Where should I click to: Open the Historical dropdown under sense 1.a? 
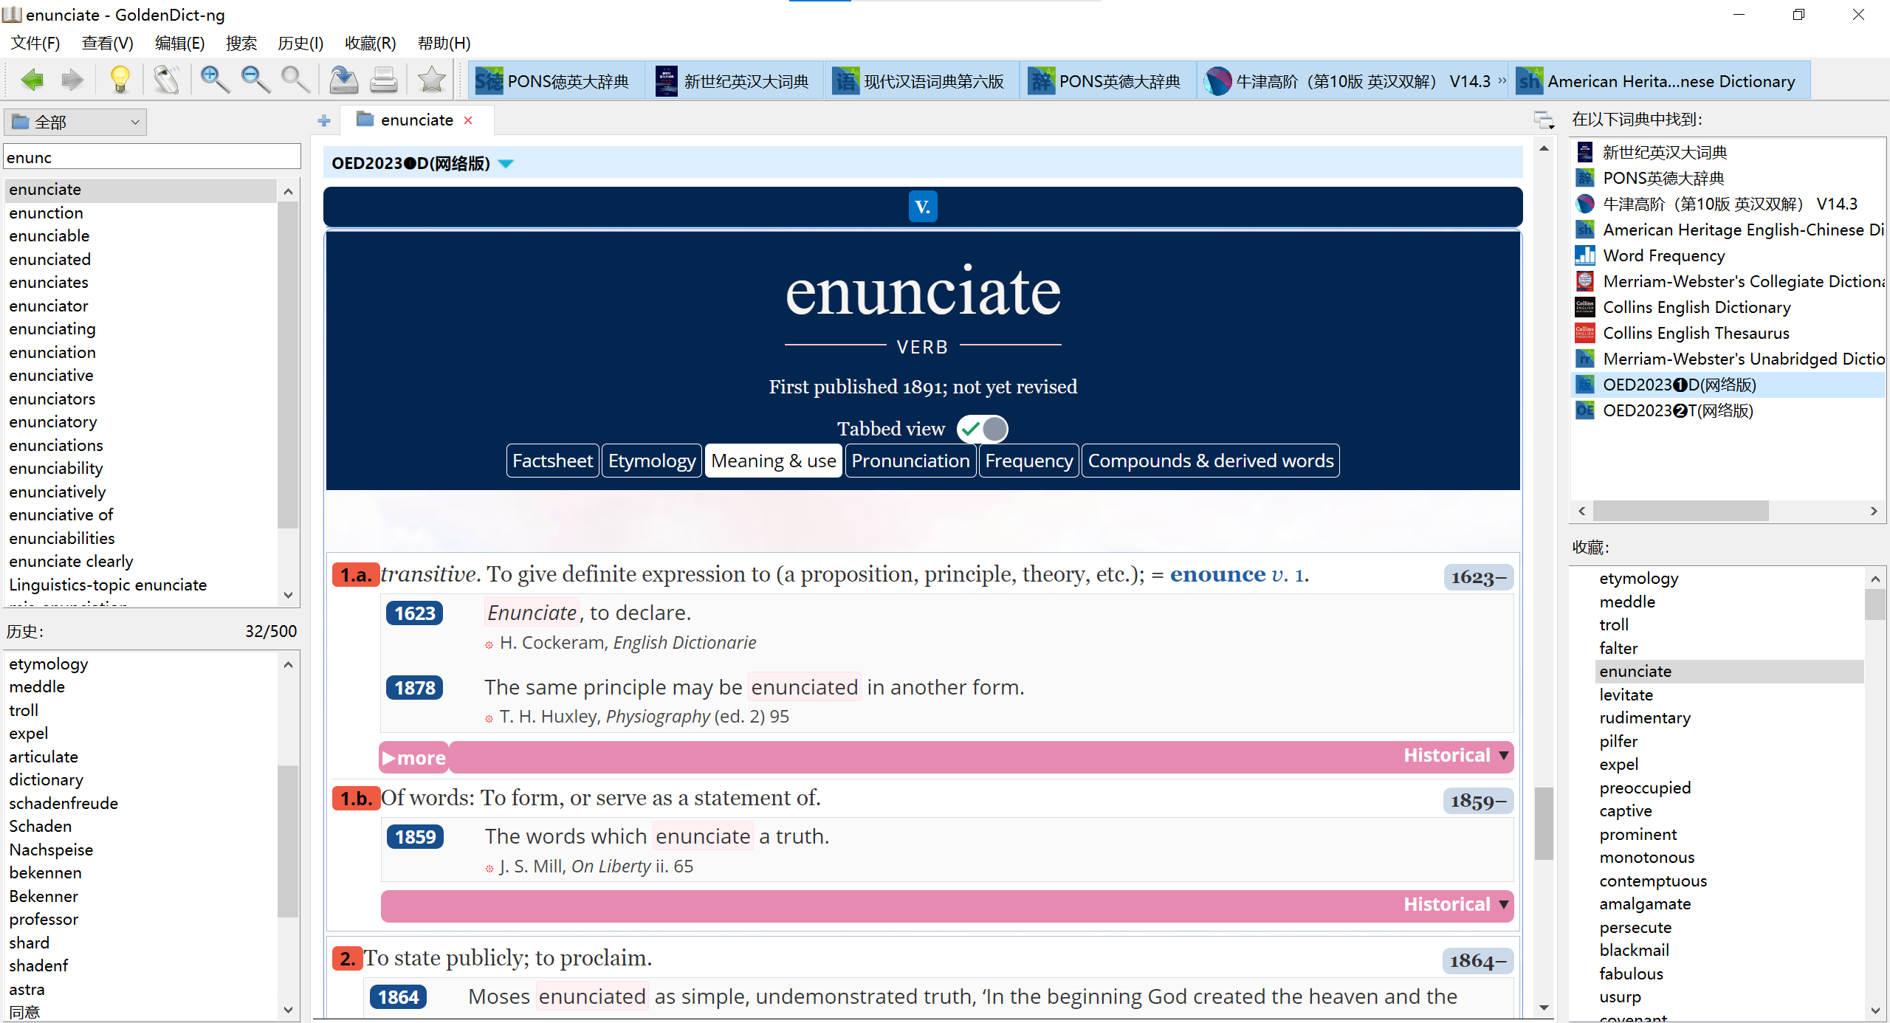pyautogui.click(x=1456, y=756)
